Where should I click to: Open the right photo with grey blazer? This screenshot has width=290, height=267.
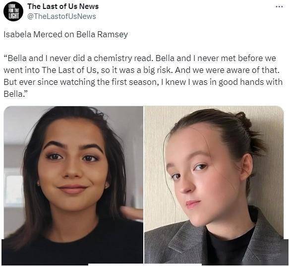pyautogui.click(x=214, y=185)
